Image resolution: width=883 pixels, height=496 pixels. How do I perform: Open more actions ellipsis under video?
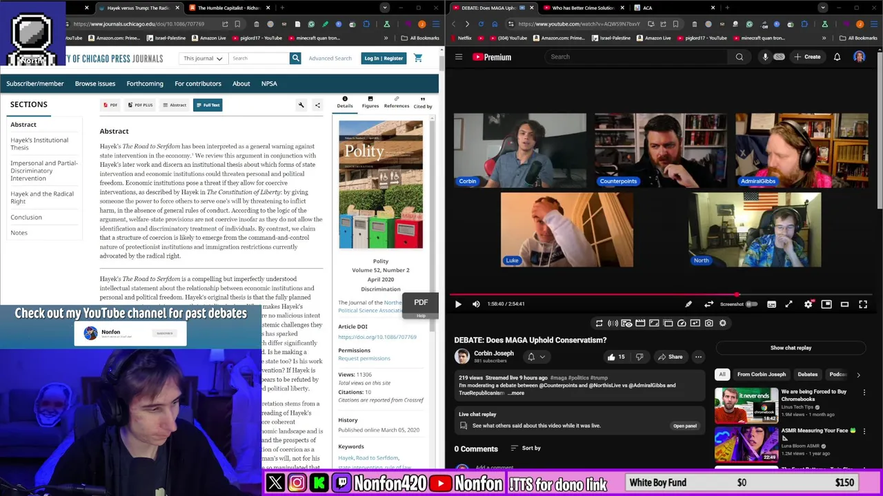click(698, 357)
